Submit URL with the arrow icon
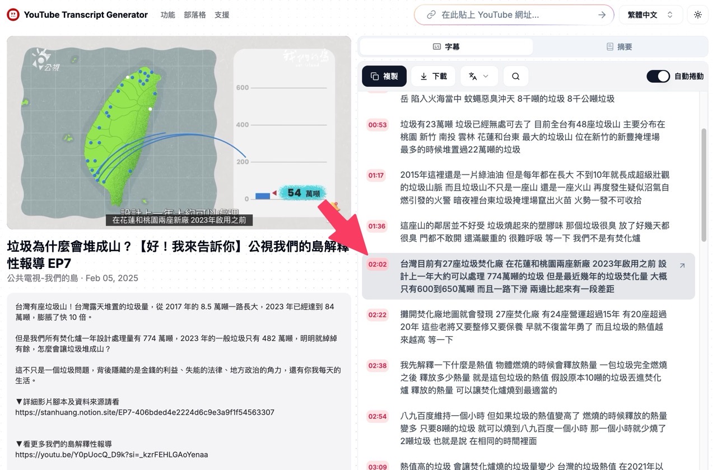717x470 pixels. (602, 15)
